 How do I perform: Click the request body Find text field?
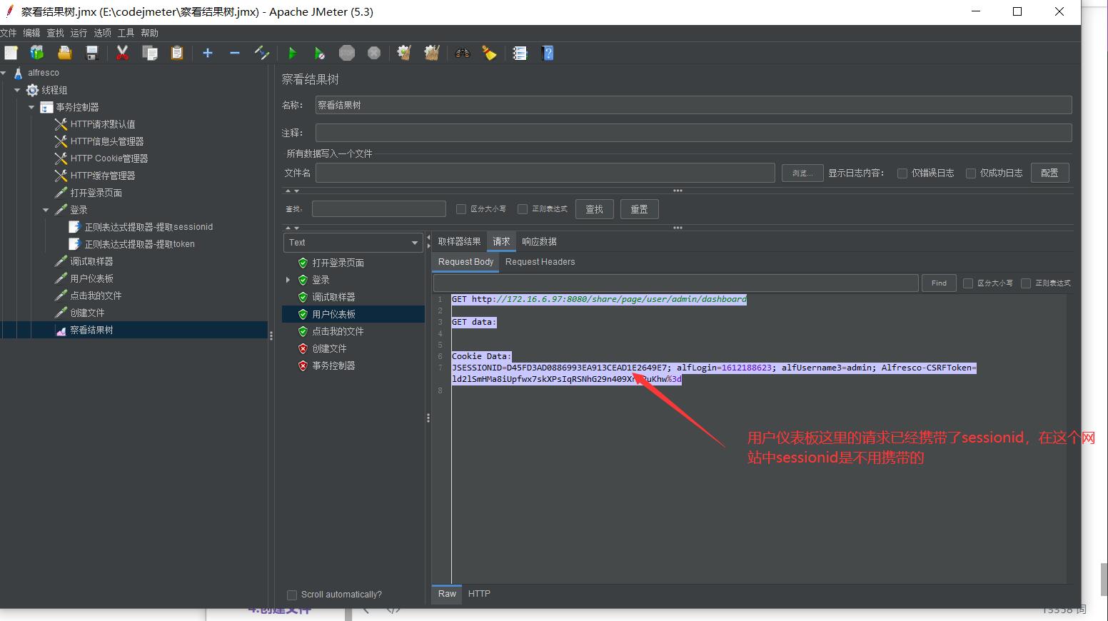coord(675,283)
